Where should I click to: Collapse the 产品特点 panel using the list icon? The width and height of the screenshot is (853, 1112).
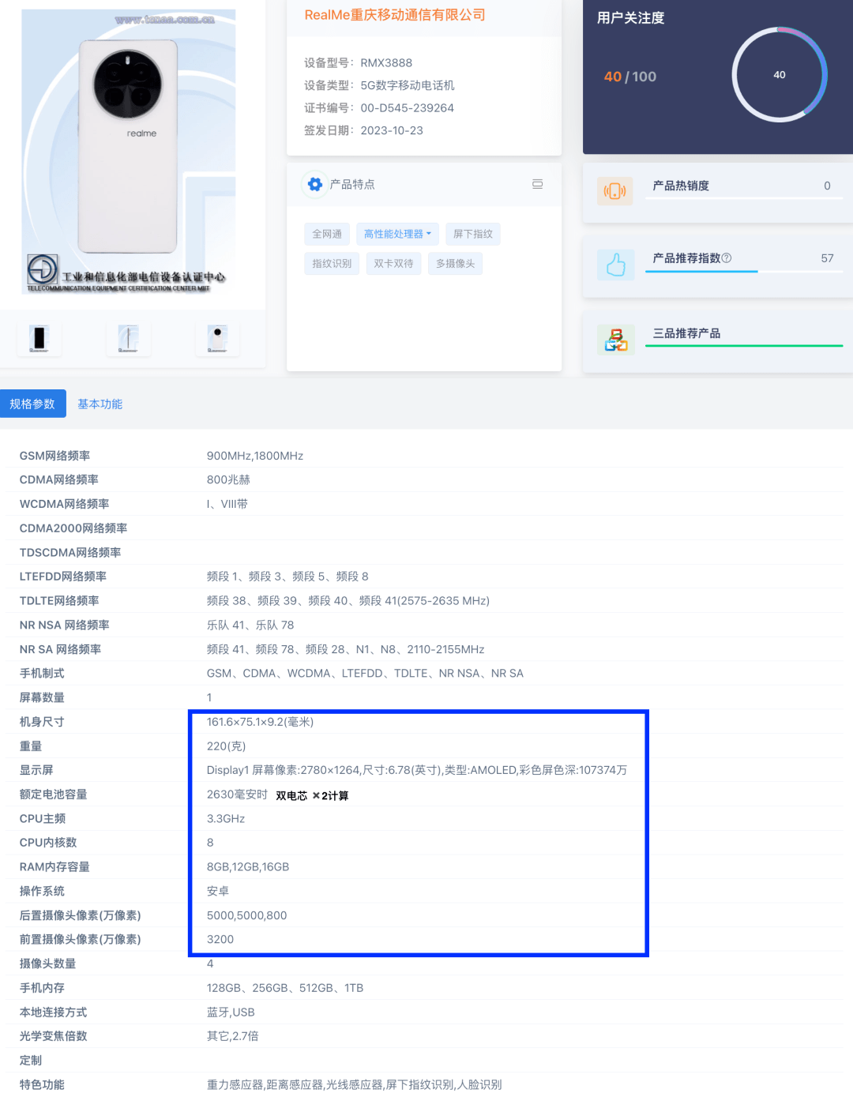pos(537,184)
